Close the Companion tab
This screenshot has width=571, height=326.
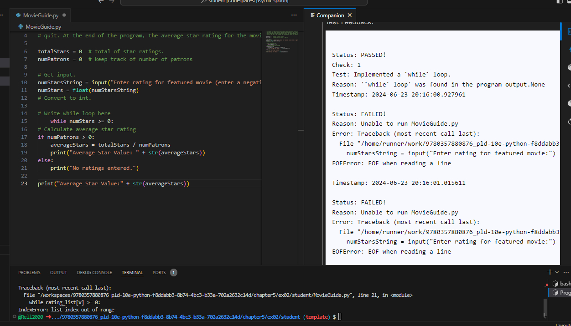[349, 15]
